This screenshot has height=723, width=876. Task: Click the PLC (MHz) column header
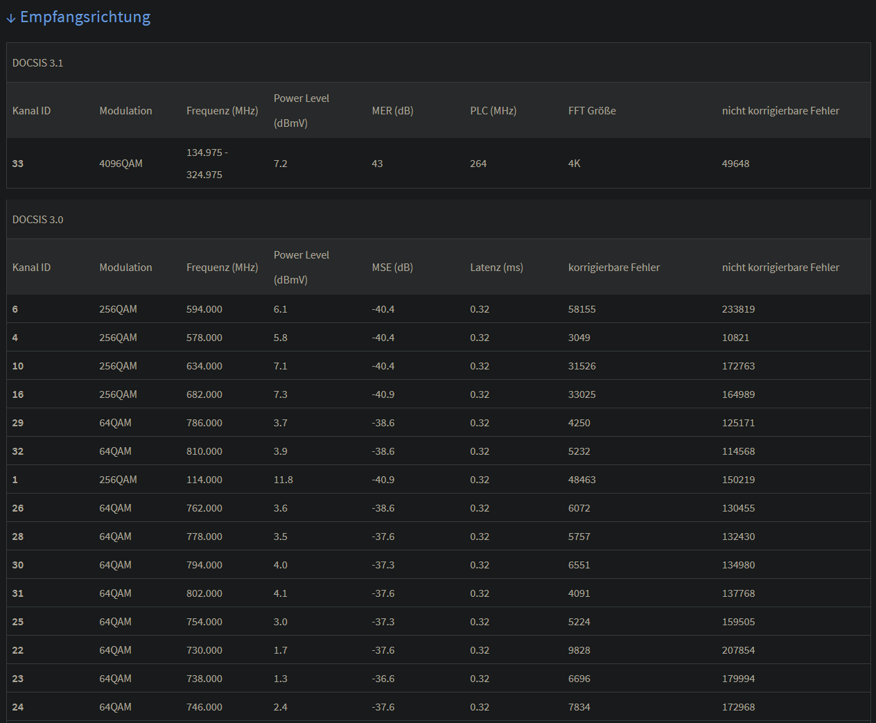[x=493, y=111]
